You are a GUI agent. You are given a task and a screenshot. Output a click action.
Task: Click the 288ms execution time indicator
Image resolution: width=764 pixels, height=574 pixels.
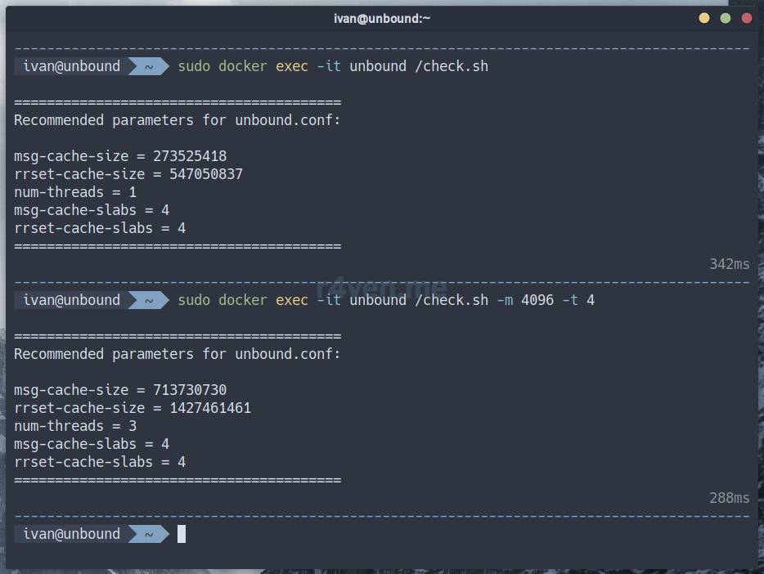tap(729, 498)
